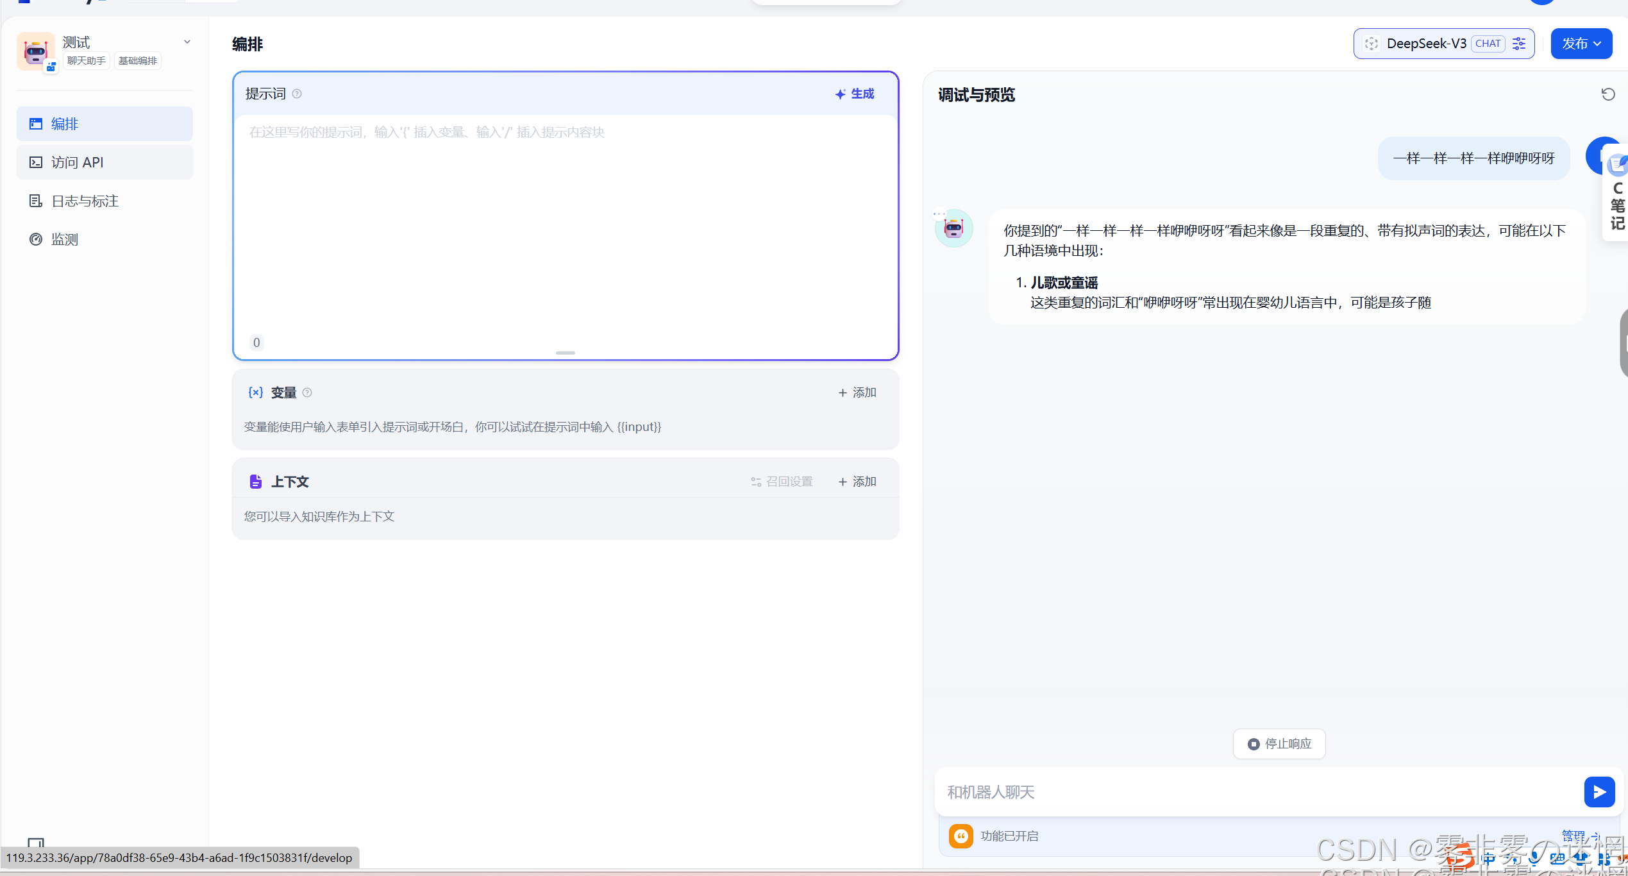This screenshot has width=1628, height=876.
Task: Expand the 测试 app name dropdown chevron
Action: point(187,42)
